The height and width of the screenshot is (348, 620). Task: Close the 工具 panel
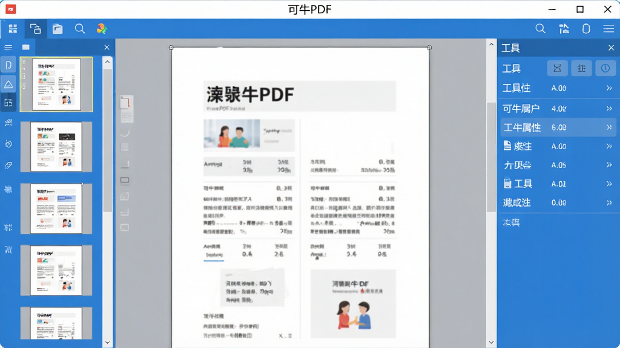(612, 48)
